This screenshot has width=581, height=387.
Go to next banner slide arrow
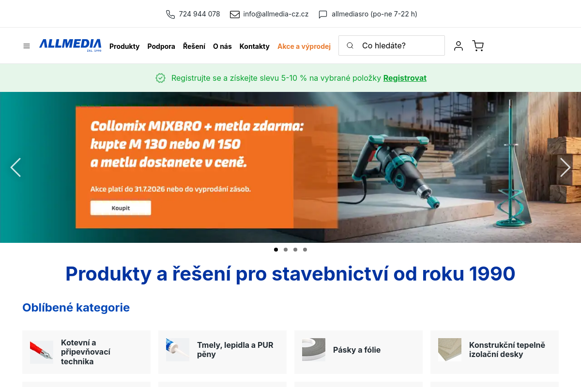[565, 167]
